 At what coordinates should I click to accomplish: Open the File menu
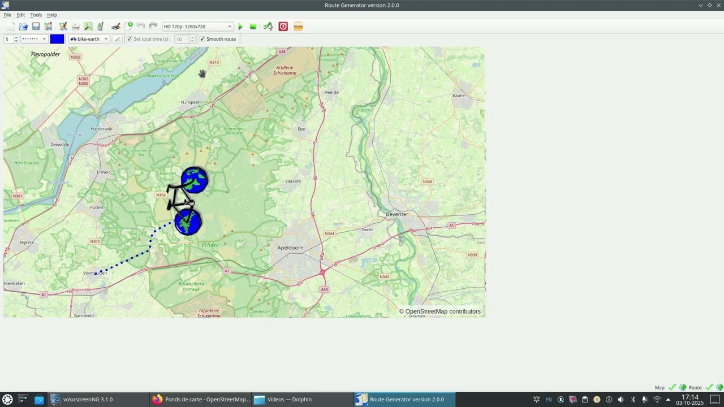click(x=7, y=15)
